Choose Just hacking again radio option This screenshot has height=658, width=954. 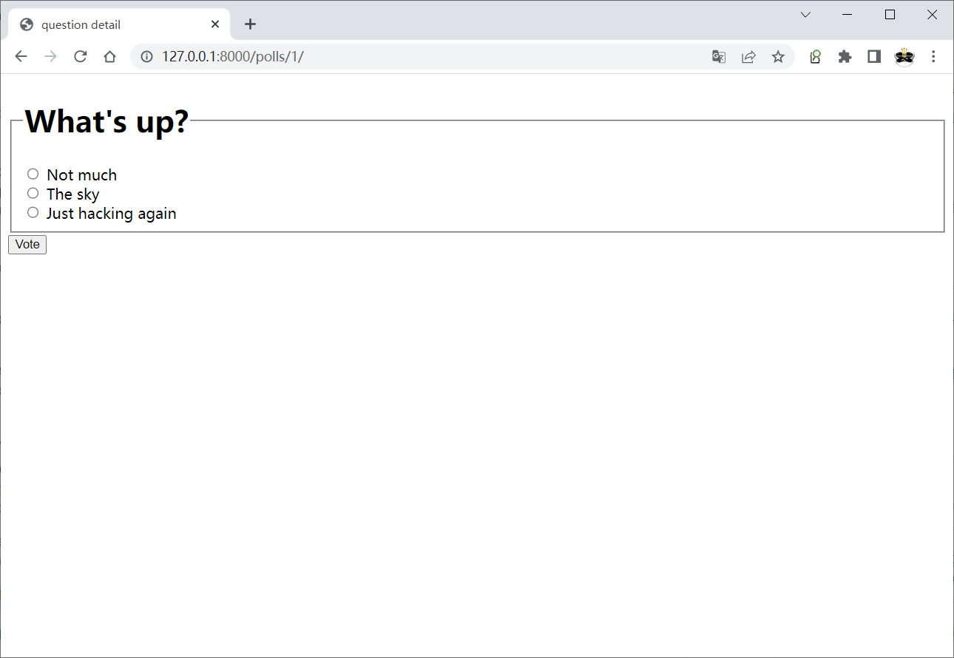click(x=33, y=212)
